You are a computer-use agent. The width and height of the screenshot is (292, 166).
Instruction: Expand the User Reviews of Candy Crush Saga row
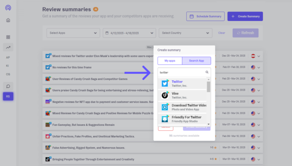(x=259, y=79)
